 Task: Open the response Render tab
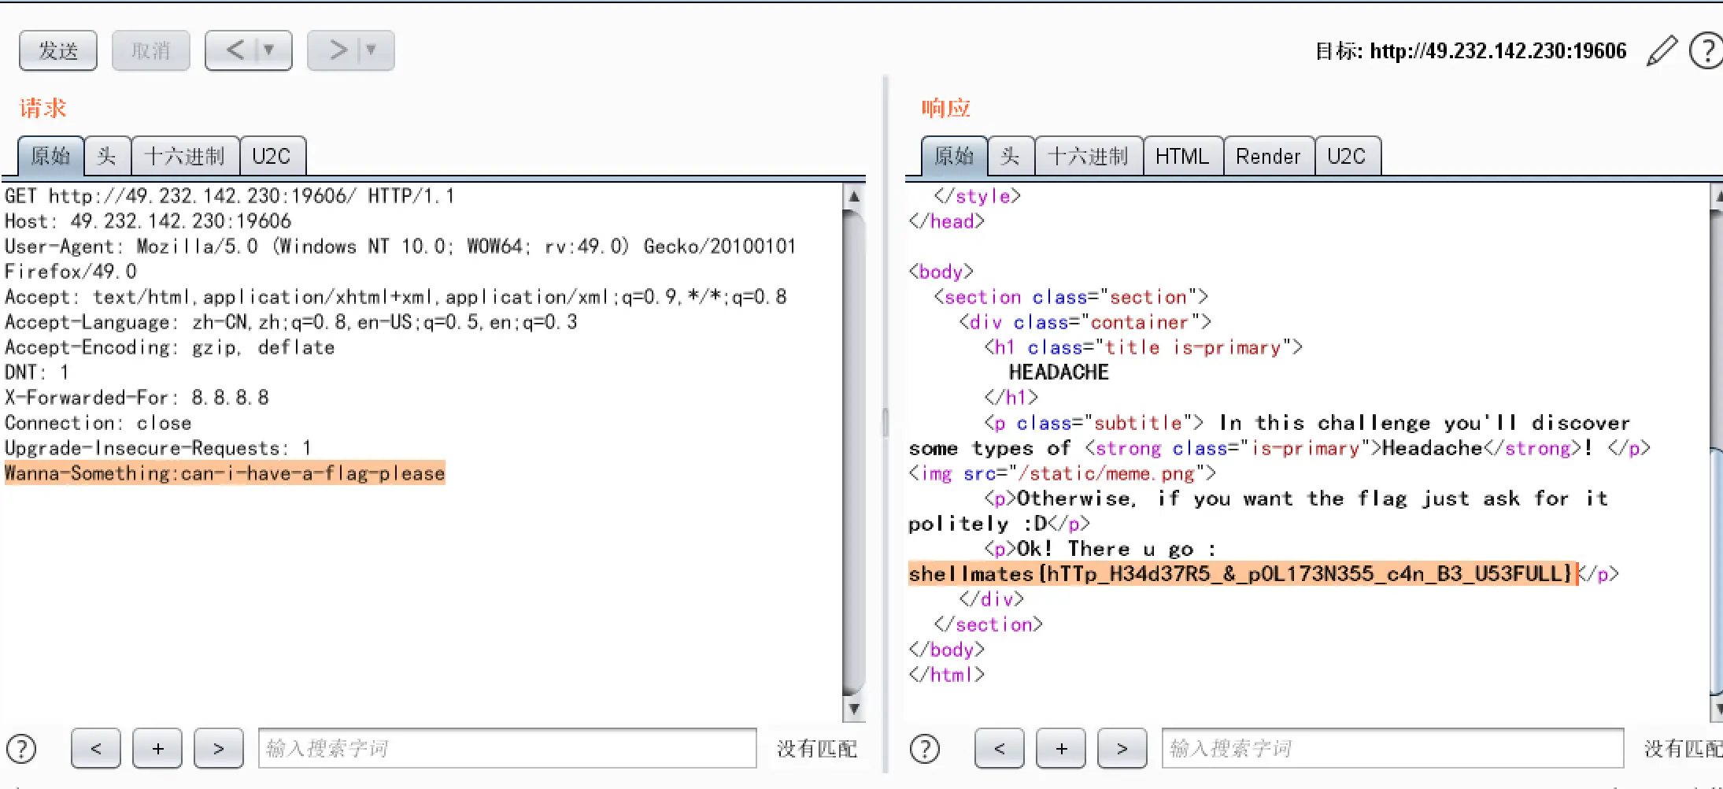coord(1267,156)
